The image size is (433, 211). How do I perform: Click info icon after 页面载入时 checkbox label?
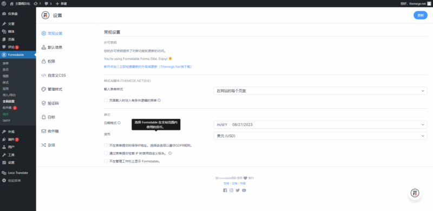159,100
